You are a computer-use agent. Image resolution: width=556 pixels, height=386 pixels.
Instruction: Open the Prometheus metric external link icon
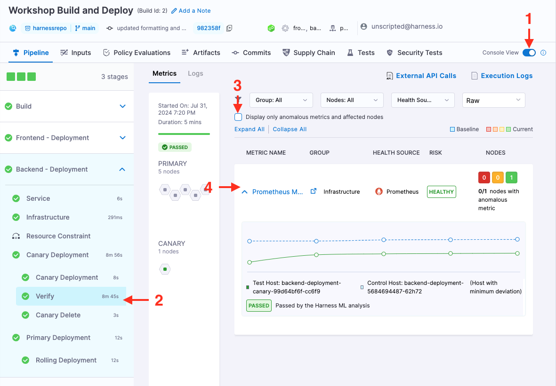coord(314,191)
